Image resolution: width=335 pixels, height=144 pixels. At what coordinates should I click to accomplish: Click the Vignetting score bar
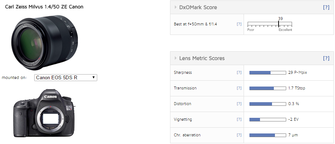(268, 120)
